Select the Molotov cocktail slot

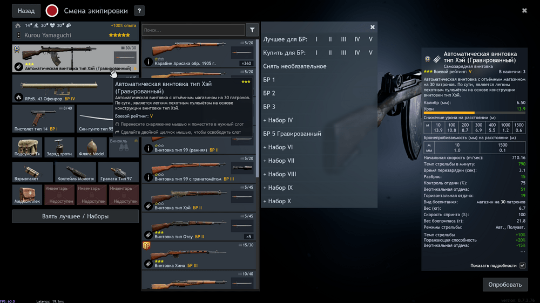(x=76, y=172)
